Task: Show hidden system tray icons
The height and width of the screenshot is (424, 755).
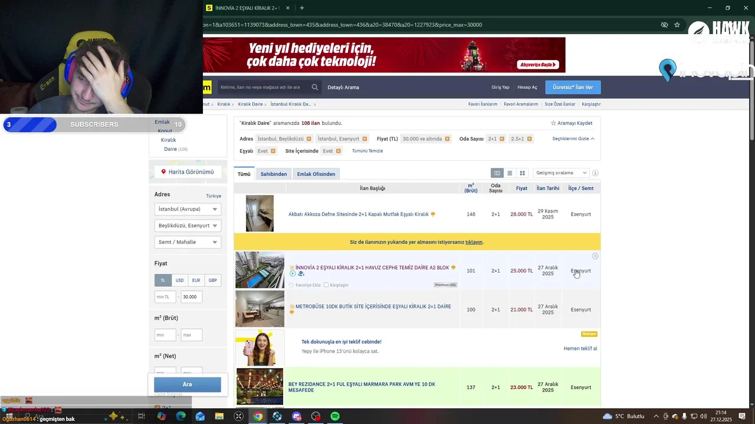Action: tap(656, 416)
